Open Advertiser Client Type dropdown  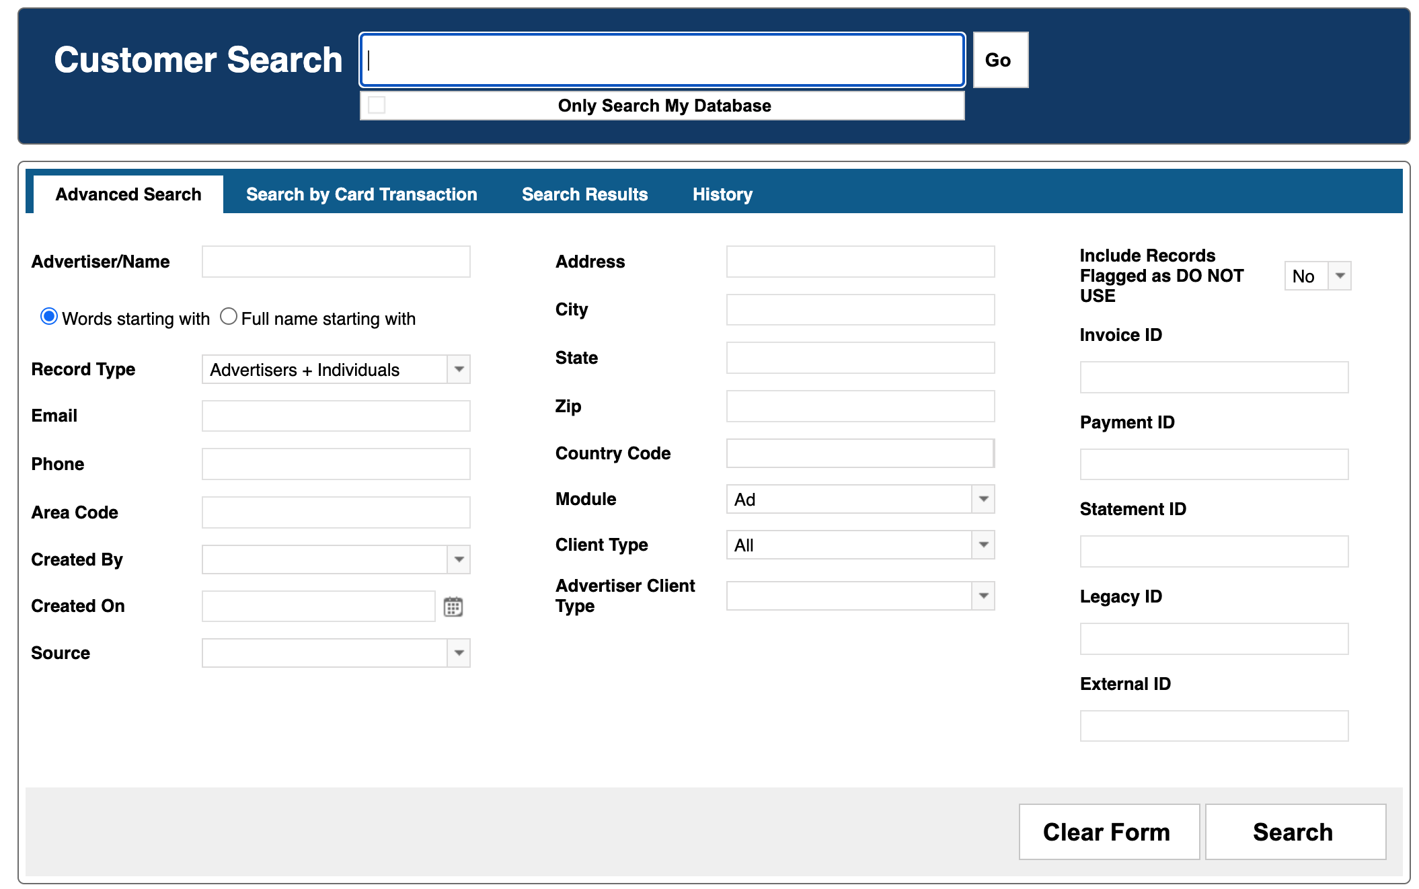983,596
